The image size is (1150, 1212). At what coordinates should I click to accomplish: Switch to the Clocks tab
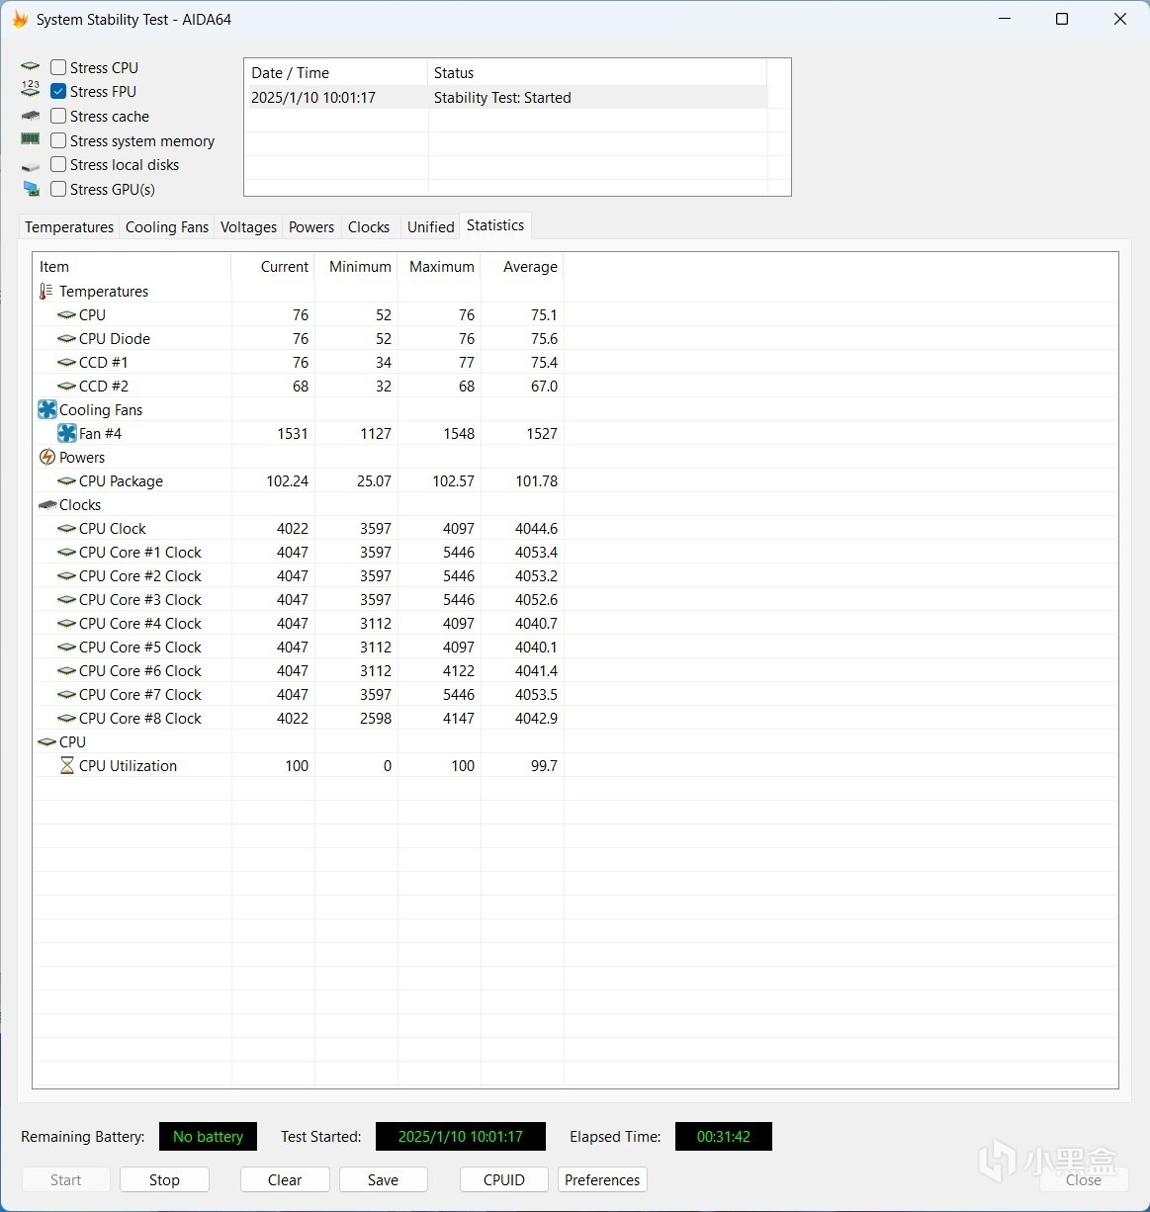point(369,226)
